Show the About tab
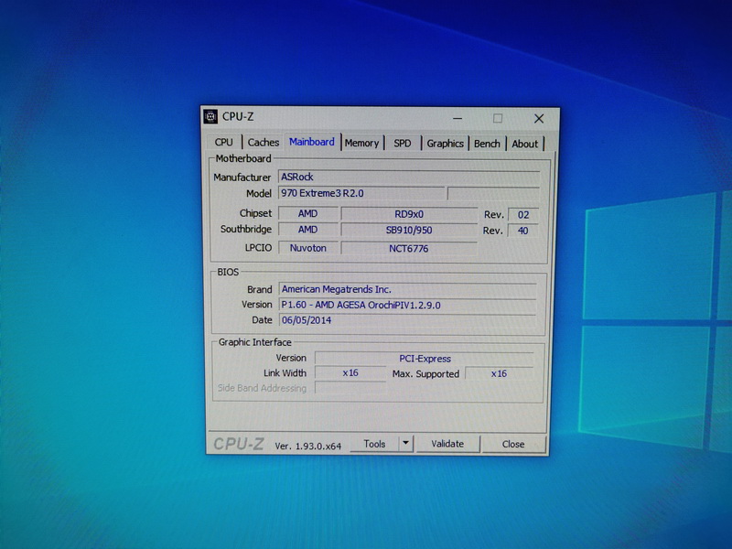 point(524,144)
